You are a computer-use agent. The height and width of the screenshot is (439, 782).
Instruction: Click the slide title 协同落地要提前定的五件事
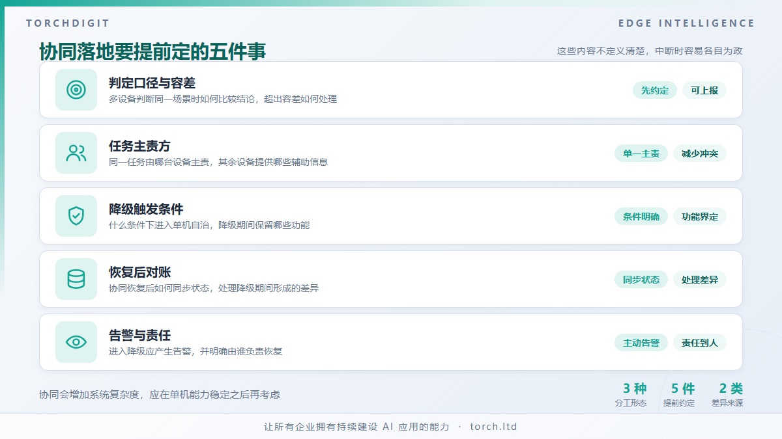click(x=152, y=51)
